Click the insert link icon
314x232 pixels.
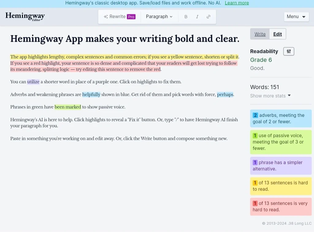(x=208, y=17)
